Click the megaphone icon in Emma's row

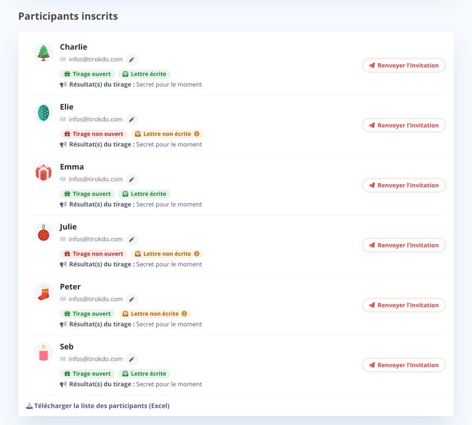tap(63, 204)
